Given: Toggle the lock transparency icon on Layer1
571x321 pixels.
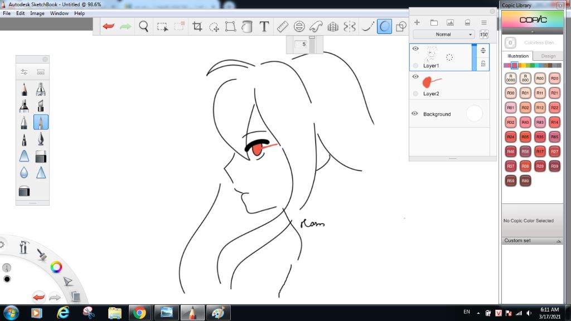Looking at the screenshot, I should pyautogui.click(x=483, y=64).
